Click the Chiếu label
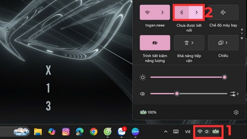Screen dimensions: 247x139 point(223,56)
